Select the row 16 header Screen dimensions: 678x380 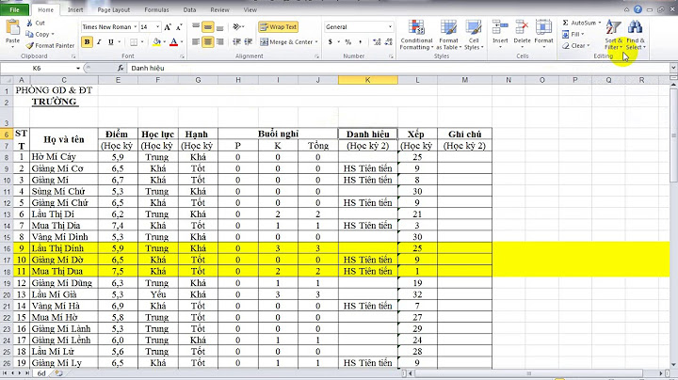tap(7, 248)
